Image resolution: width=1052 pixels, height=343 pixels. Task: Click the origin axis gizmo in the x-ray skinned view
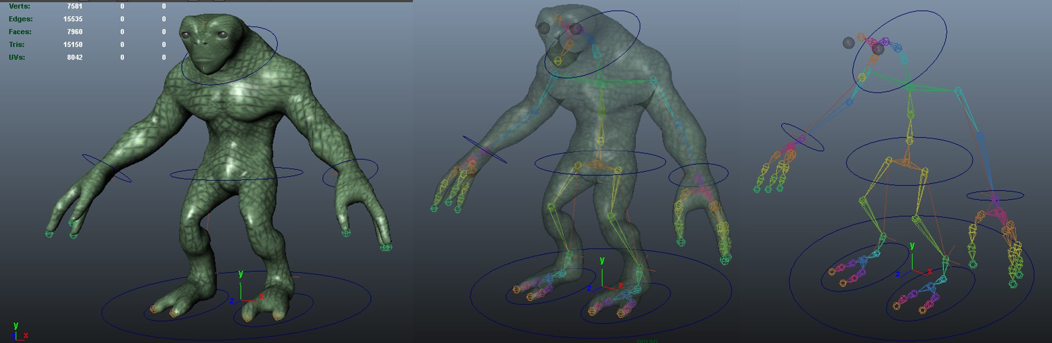pos(604,275)
